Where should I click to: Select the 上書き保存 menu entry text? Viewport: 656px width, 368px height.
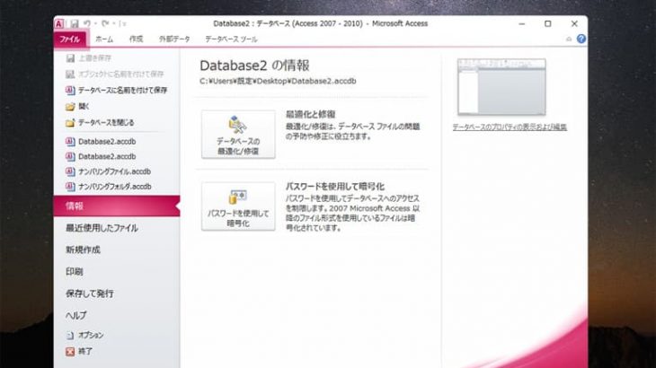tap(94, 58)
